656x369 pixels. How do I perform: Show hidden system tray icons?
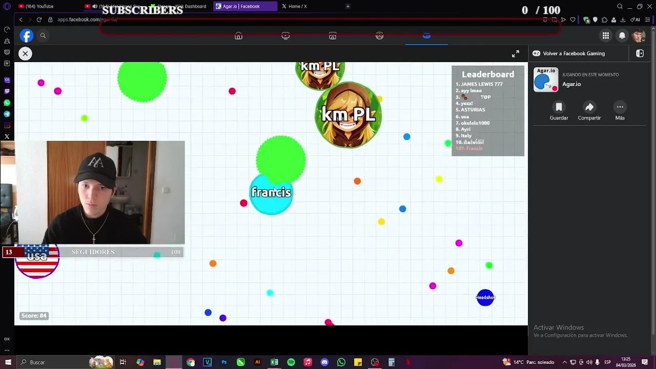[565, 362]
